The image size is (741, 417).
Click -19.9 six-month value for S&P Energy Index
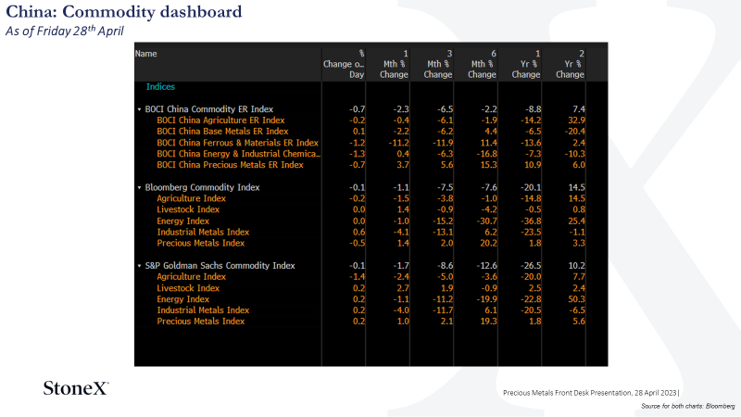486,299
